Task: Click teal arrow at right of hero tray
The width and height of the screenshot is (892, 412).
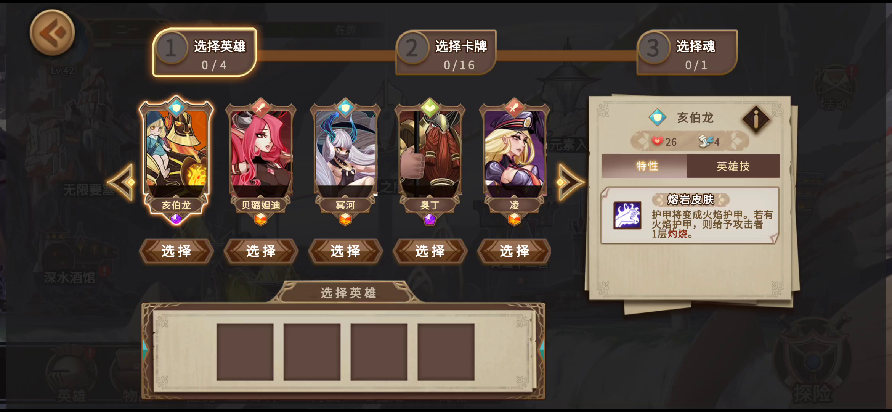Action: (541, 349)
